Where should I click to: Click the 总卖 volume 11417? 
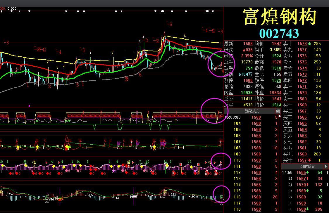pos(247,99)
